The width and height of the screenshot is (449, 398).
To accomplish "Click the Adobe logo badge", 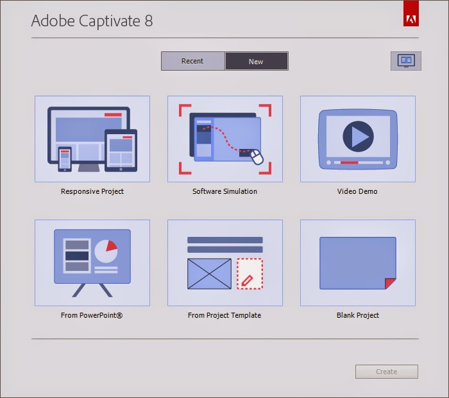I will [x=411, y=13].
